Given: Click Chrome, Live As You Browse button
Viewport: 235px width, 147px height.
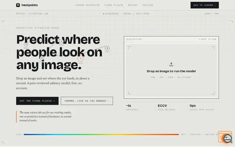Looking at the screenshot, I should coord(87,101).
